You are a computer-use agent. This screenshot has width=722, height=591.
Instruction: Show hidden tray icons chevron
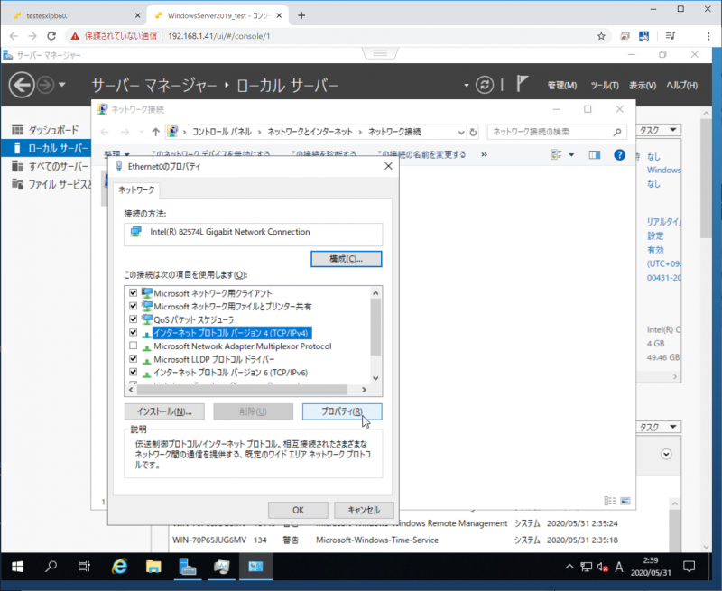(x=569, y=567)
